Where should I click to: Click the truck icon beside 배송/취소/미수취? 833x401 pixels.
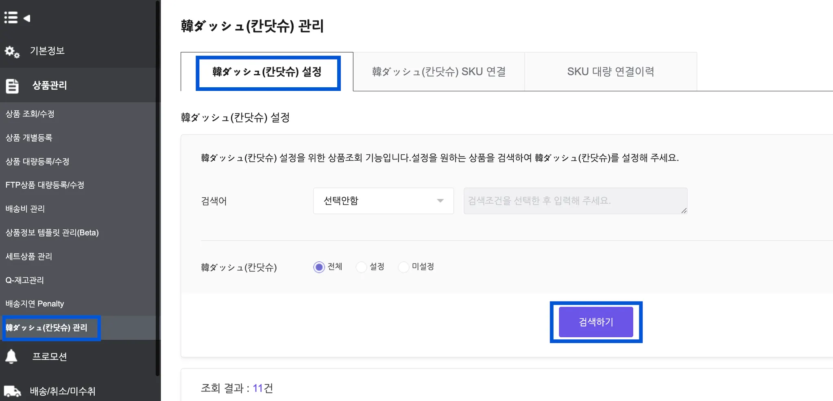(x=12, y=391)
